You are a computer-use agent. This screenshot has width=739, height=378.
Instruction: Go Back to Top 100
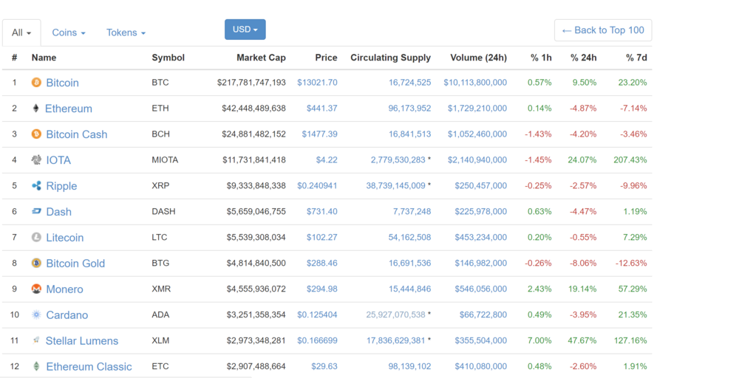603,30
